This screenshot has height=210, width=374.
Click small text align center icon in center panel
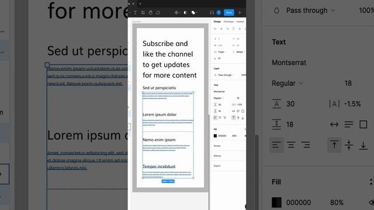[x=220, y=118]
